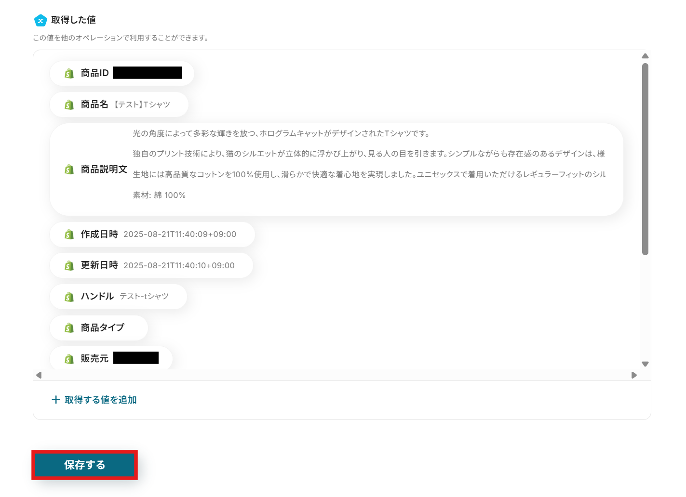The height and width of the screenshot is (497, 686).
Task: Click the horizontal scrollbar right arrow
Action: (634, 375)
